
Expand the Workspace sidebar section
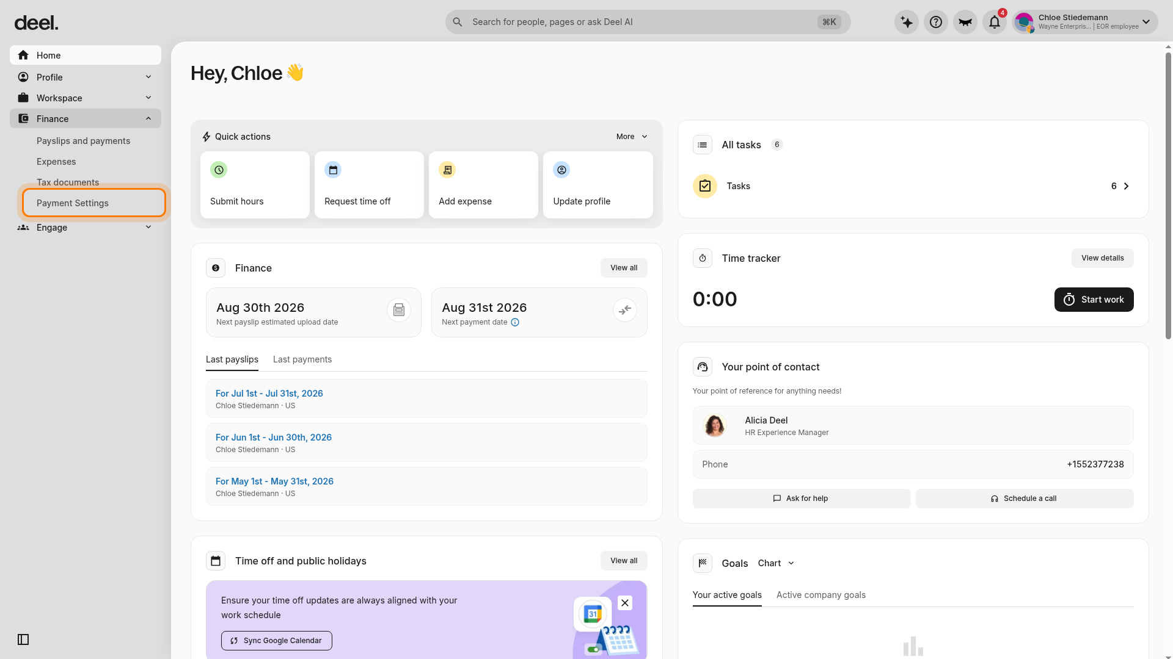pos(86,98)
